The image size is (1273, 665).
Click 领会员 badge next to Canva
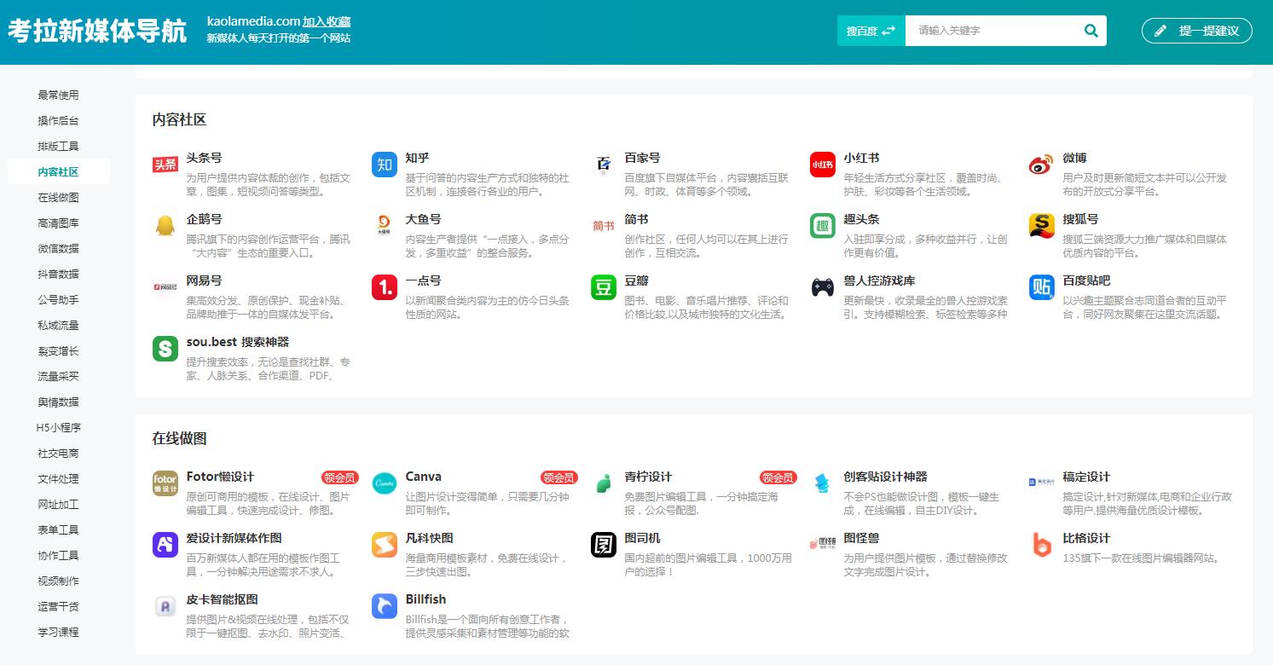pos(558,477)
